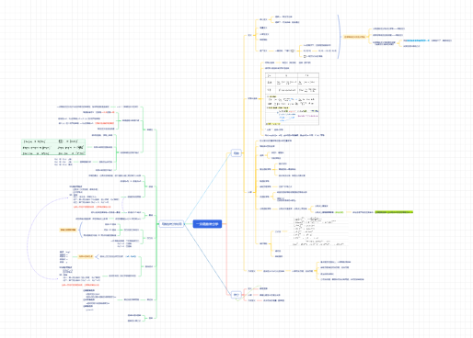Click the large blue summary bracket at top right
Viewport: 473px width, 338px height.
tap(339, 37)
